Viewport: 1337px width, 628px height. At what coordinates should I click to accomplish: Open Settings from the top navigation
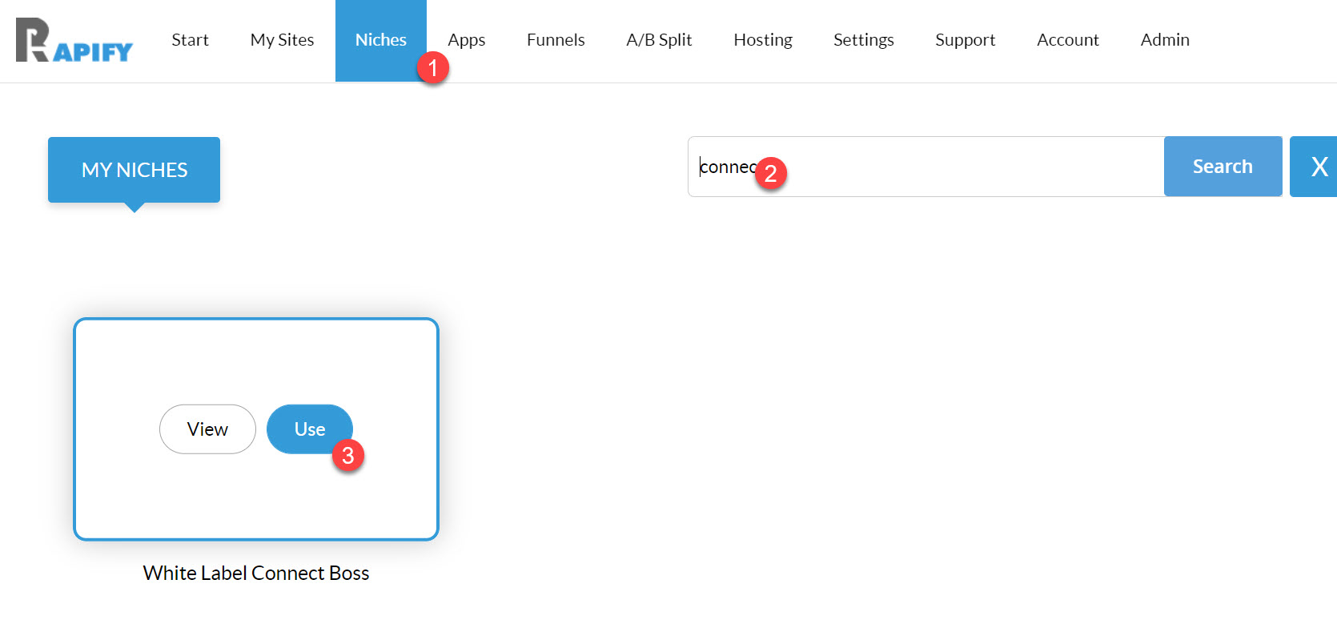(x=863, y=40)
